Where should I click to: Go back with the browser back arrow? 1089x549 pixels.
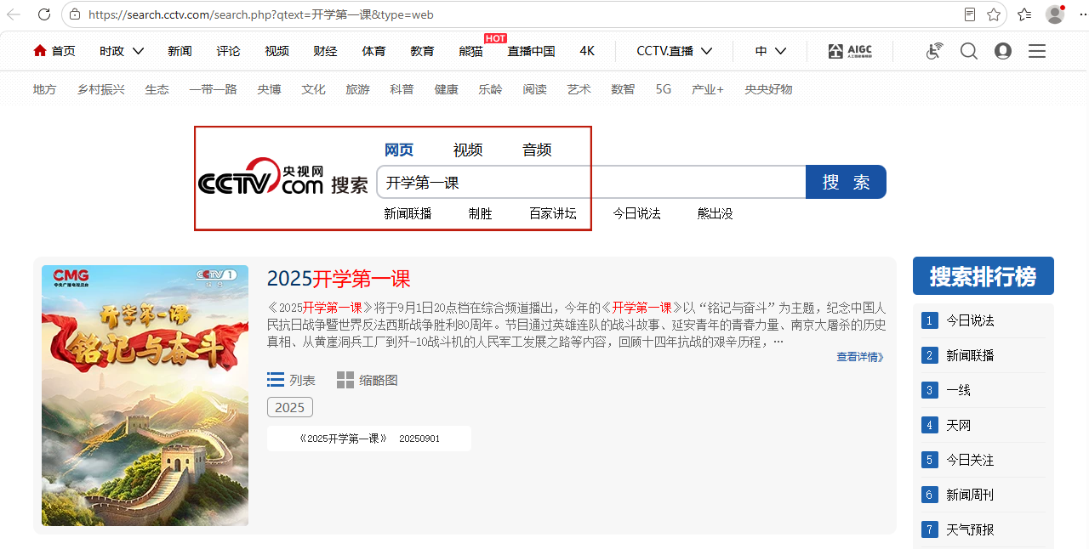pos(14,14)
